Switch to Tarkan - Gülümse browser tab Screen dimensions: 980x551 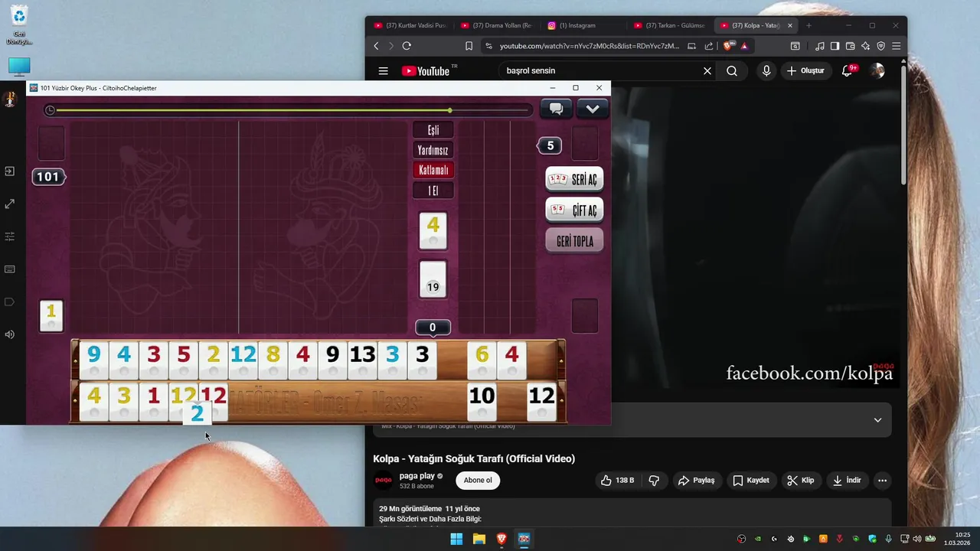(669, 25)
